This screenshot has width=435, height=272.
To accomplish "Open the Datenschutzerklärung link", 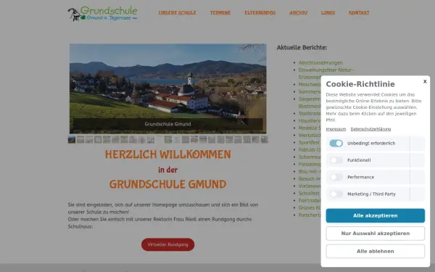I will [x=370, y=129].
